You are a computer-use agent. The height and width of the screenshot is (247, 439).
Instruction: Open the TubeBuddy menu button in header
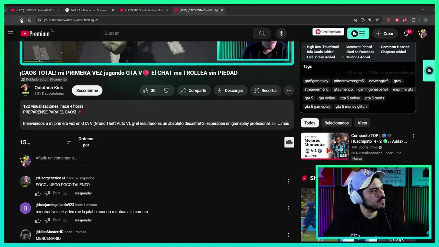coord(358,33)
